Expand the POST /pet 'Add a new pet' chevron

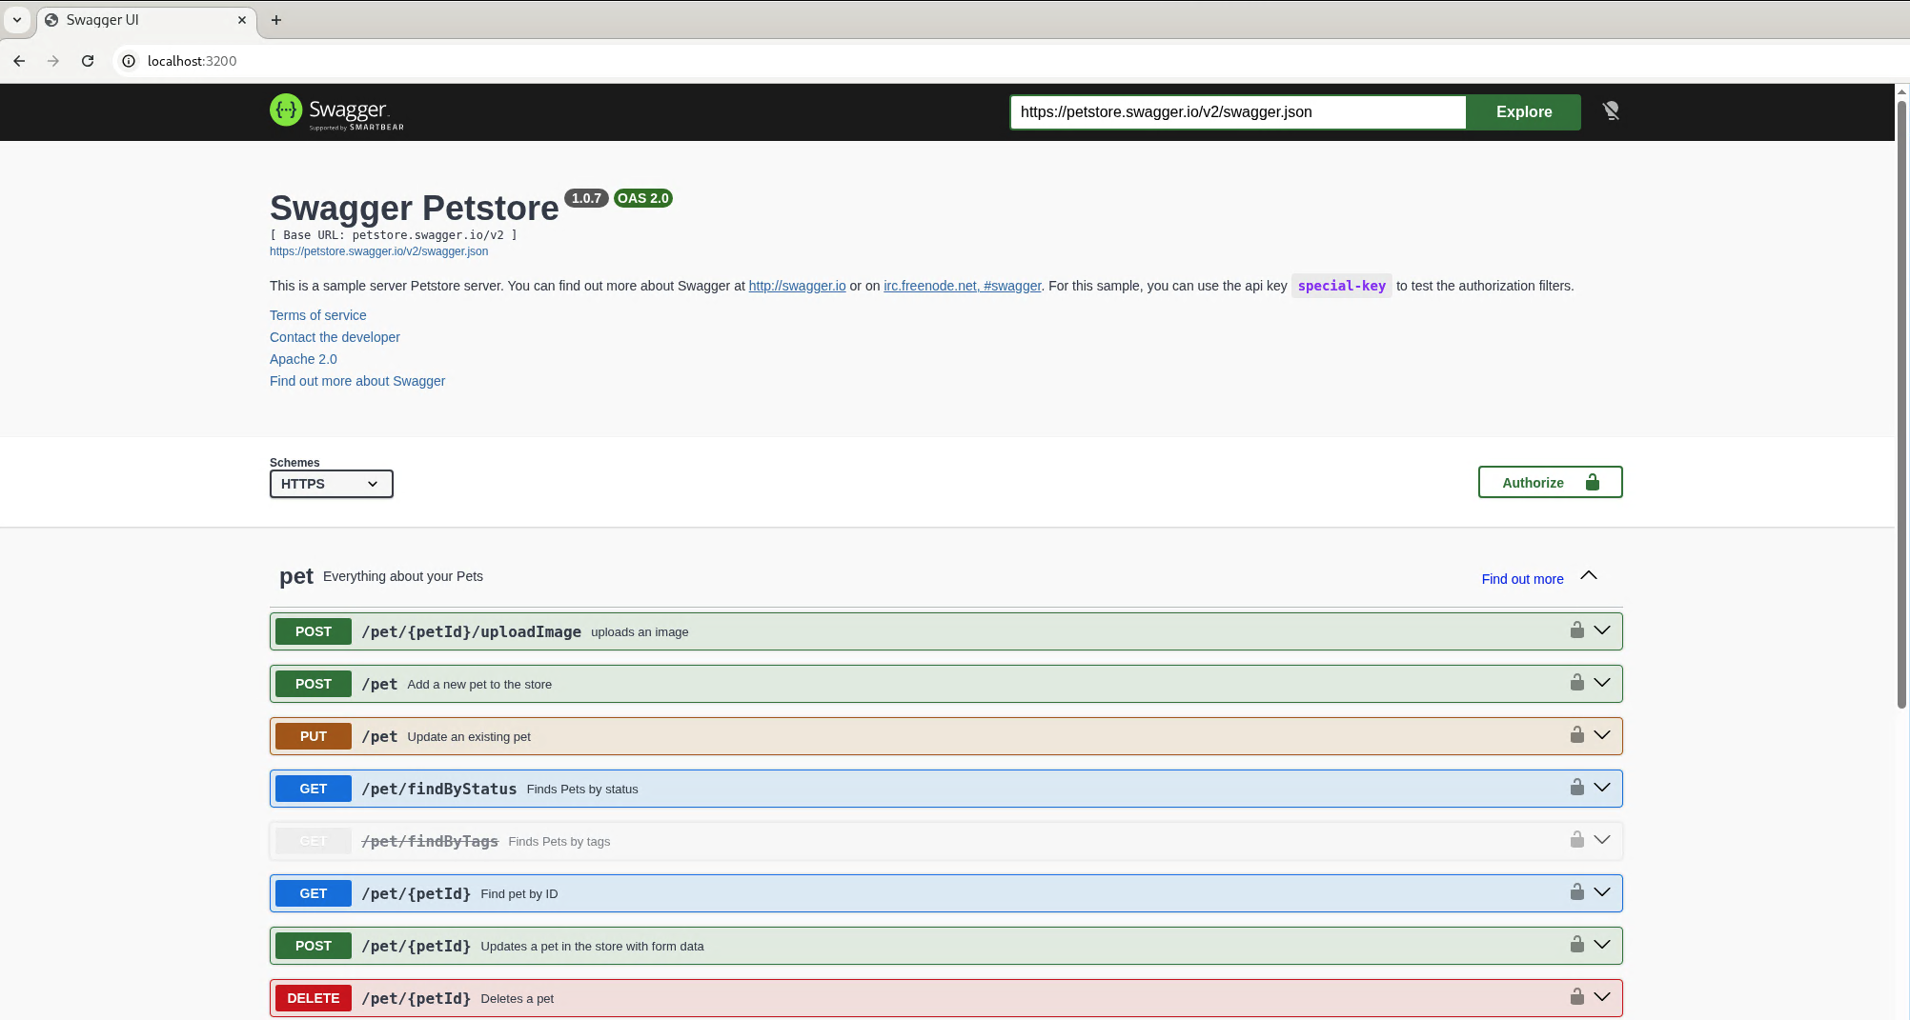1602,683
